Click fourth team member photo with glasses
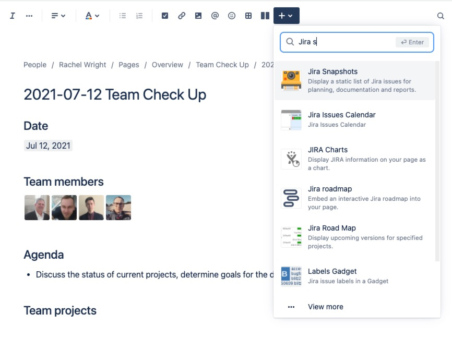Screen dimensions: 452x338 click(118, 208)
